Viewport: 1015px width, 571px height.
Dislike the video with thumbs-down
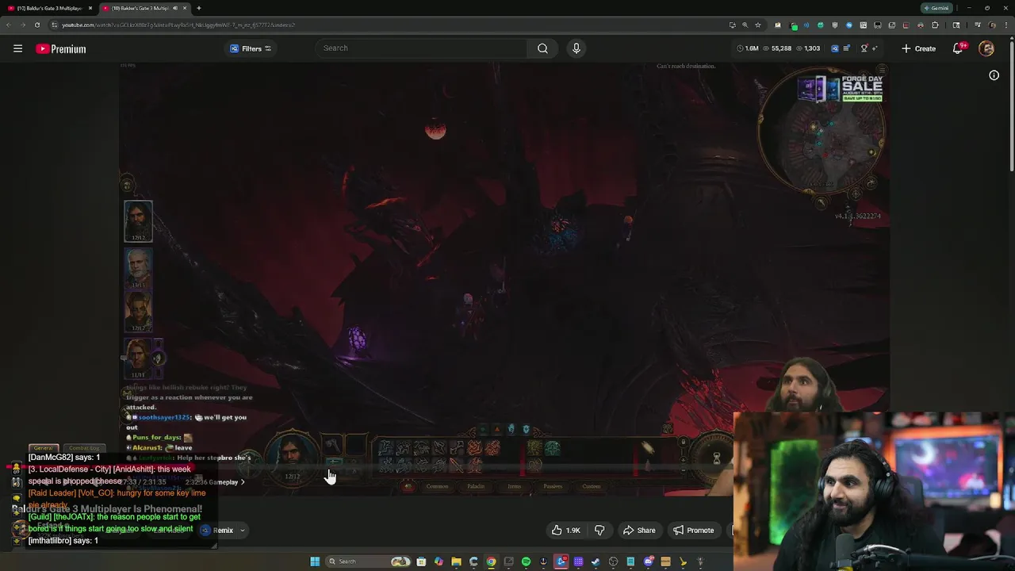(599, 531)
